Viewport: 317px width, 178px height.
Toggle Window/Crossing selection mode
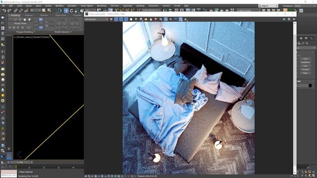[60, 10]
